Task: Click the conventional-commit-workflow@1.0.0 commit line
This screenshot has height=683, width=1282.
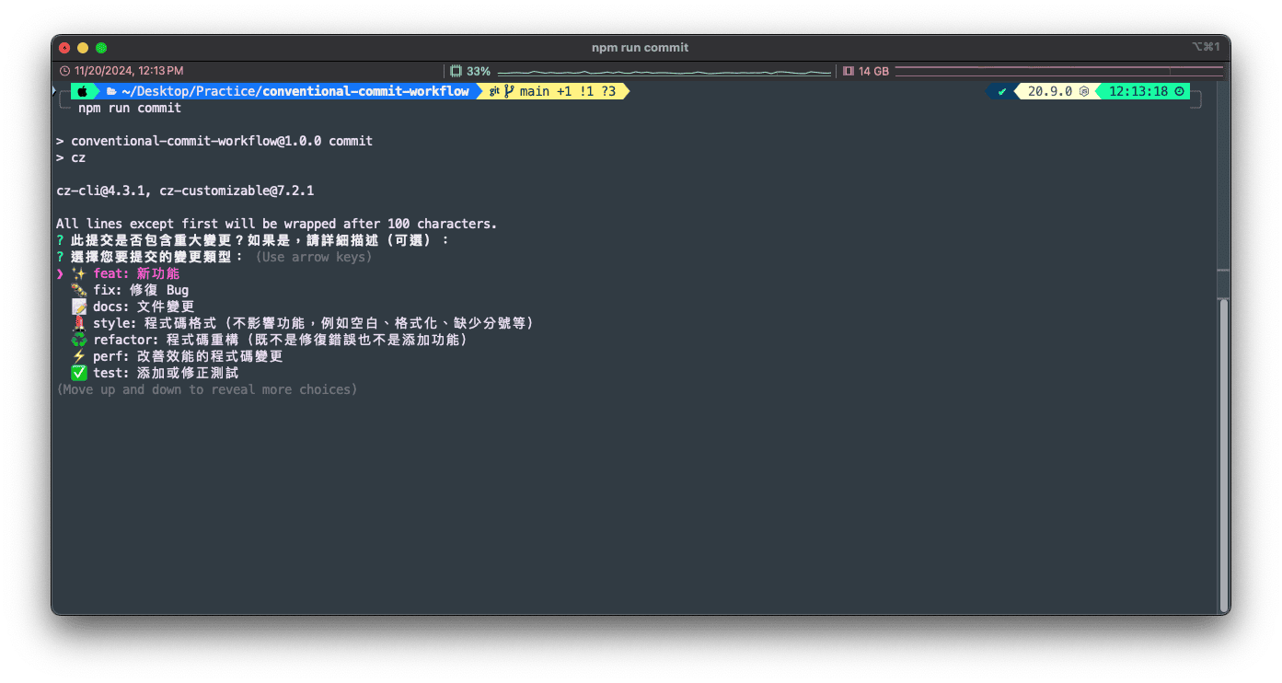Action: 214,141
